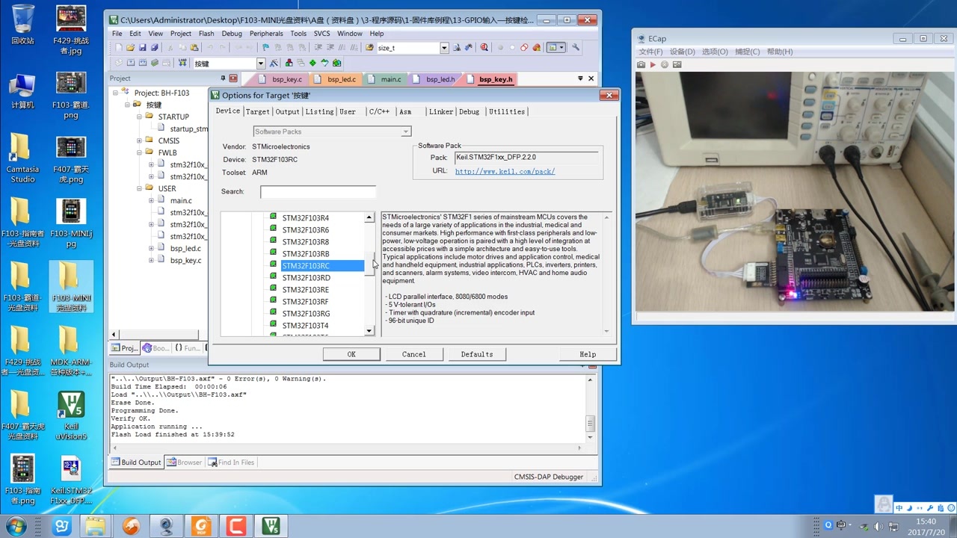Click the Help button in Options dialog

tap(588, 354)
